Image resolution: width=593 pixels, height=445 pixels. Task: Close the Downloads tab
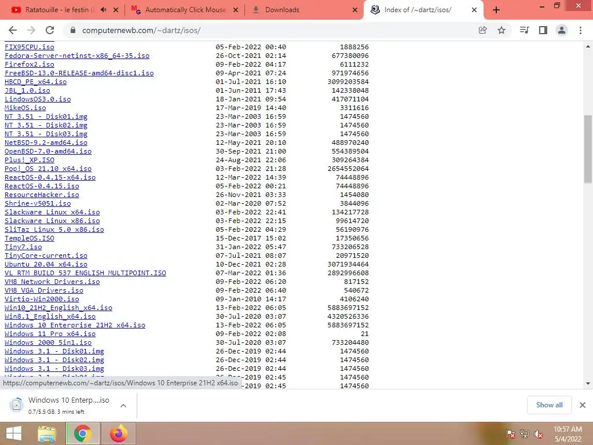tap(355, 10)
